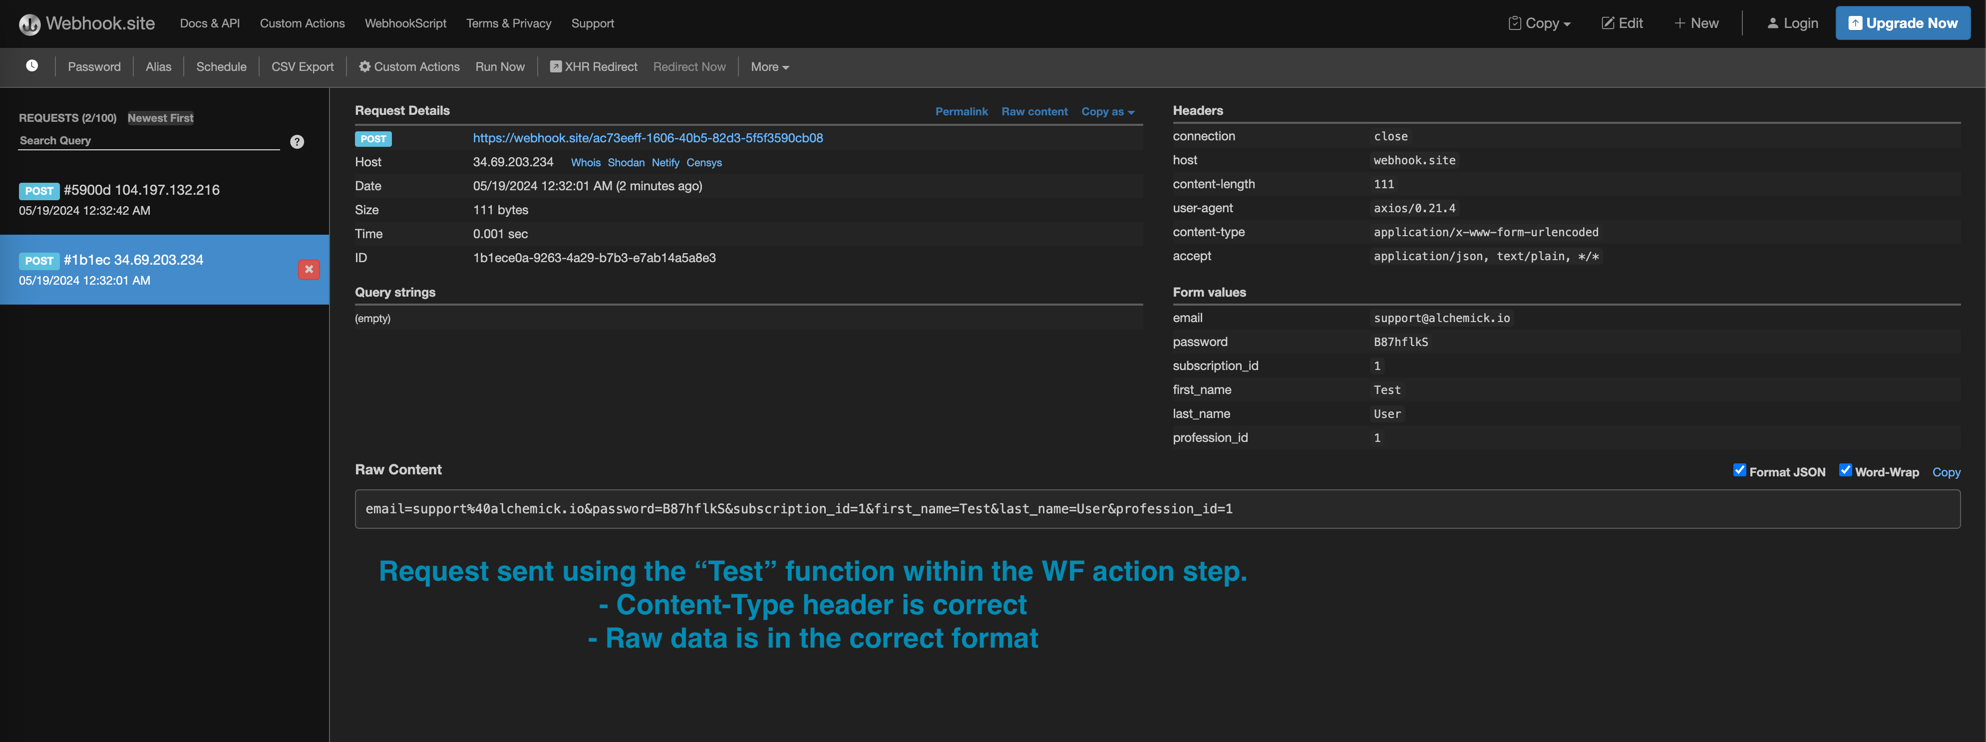Open Whois lookup for host

point(585,163)
